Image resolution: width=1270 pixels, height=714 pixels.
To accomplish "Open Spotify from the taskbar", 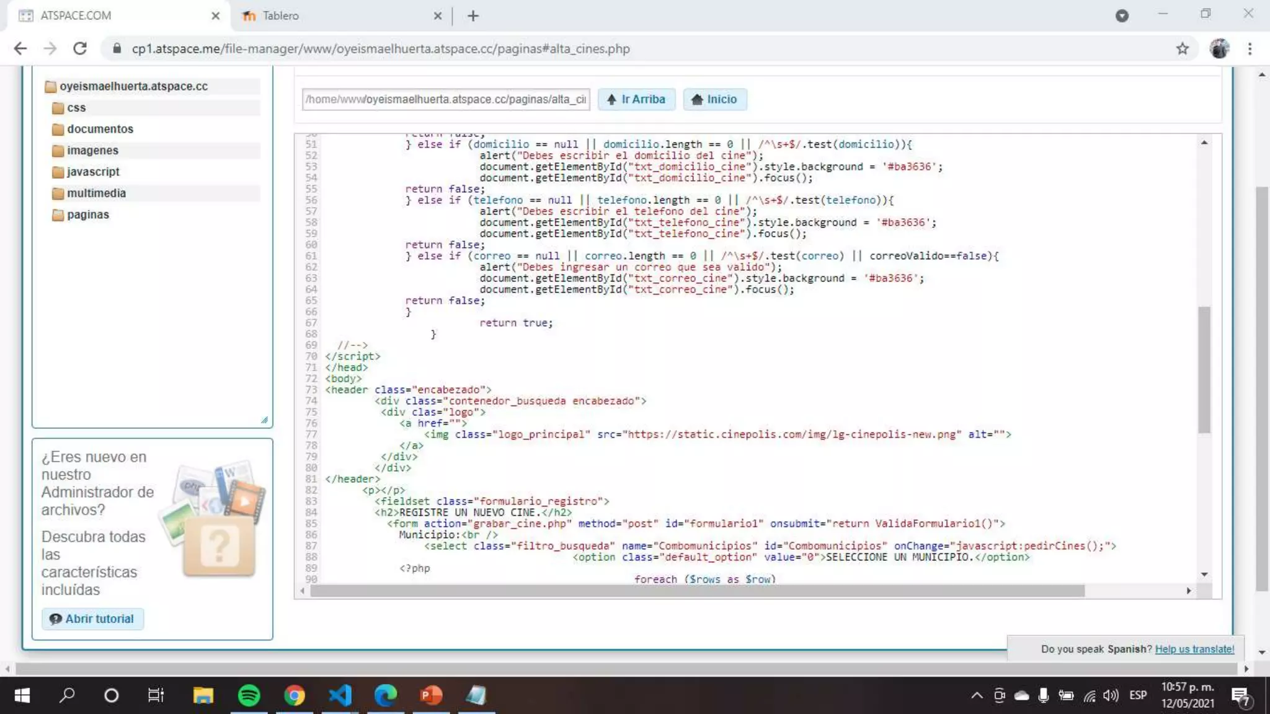I will point(249,695).
